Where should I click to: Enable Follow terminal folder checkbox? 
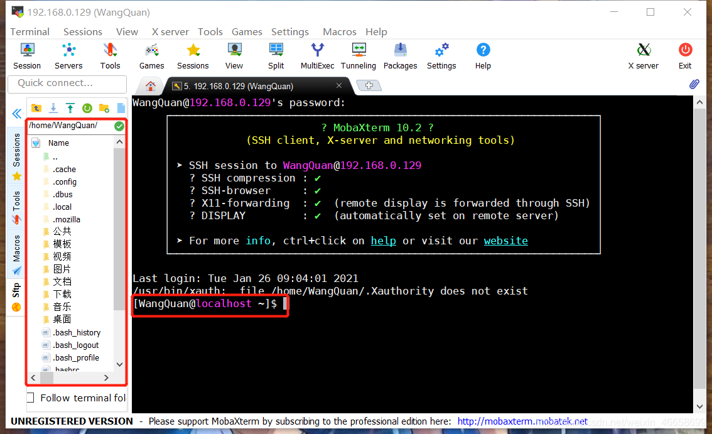coord(30,398)
